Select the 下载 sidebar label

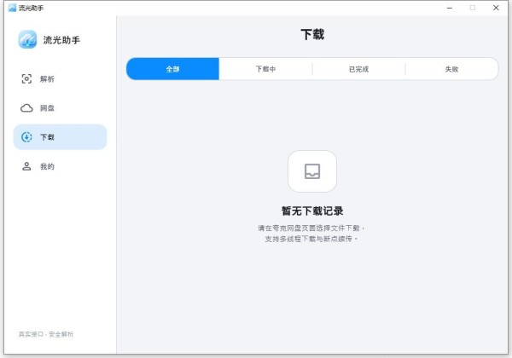point(47,137)
